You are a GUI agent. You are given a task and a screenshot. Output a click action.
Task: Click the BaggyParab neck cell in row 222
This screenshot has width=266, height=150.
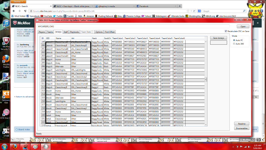[97, 122]
